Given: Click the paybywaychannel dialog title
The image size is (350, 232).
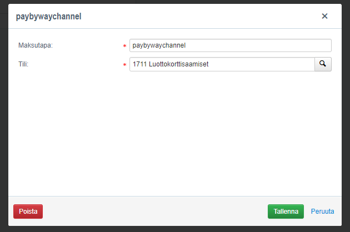Looking at the screenshot, I should [49, 17].
